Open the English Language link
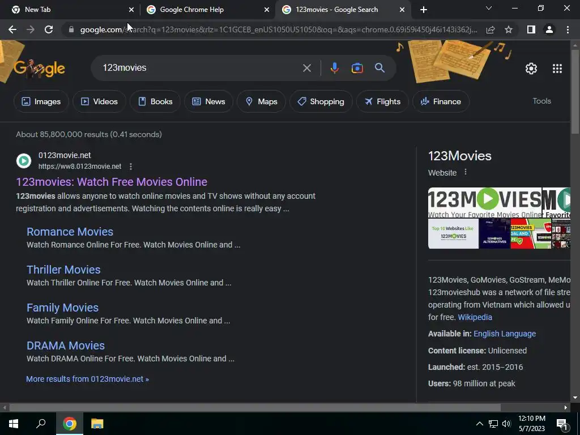 (505, 334)
